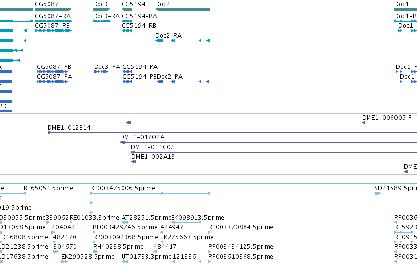Select the CG5194 gene bar
The image size is (417, 264).
point(126,9)
